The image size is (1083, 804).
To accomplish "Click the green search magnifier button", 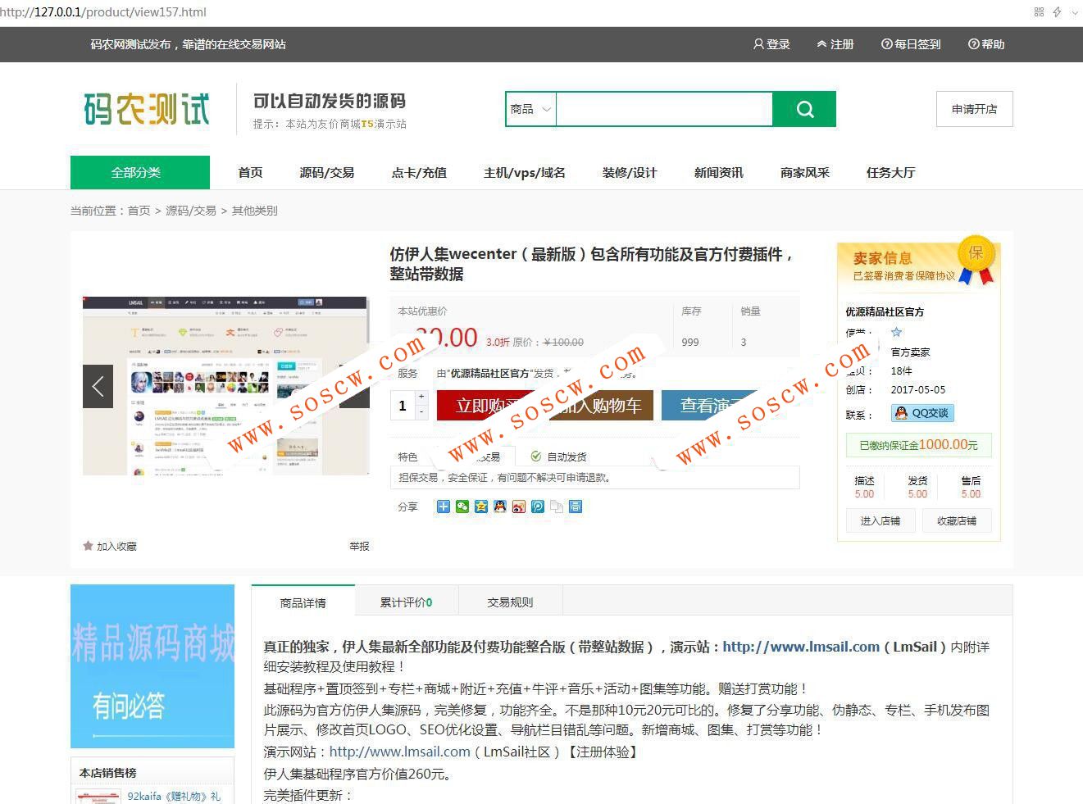I will click(x=804, y=109).
